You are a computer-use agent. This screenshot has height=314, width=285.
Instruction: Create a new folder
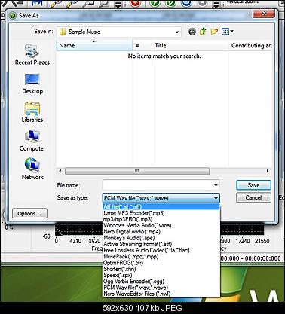tap(214, 32)
